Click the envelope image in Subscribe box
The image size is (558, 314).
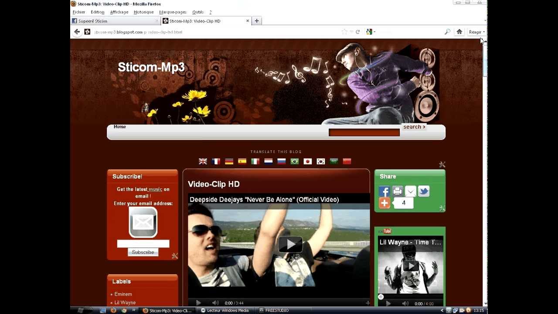(x=143, y=222)
